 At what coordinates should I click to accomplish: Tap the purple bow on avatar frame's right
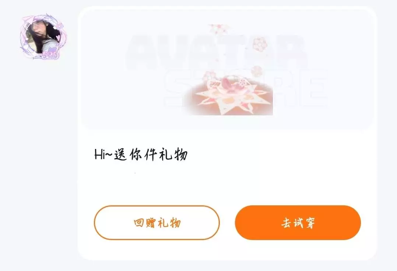click(60, 25)
